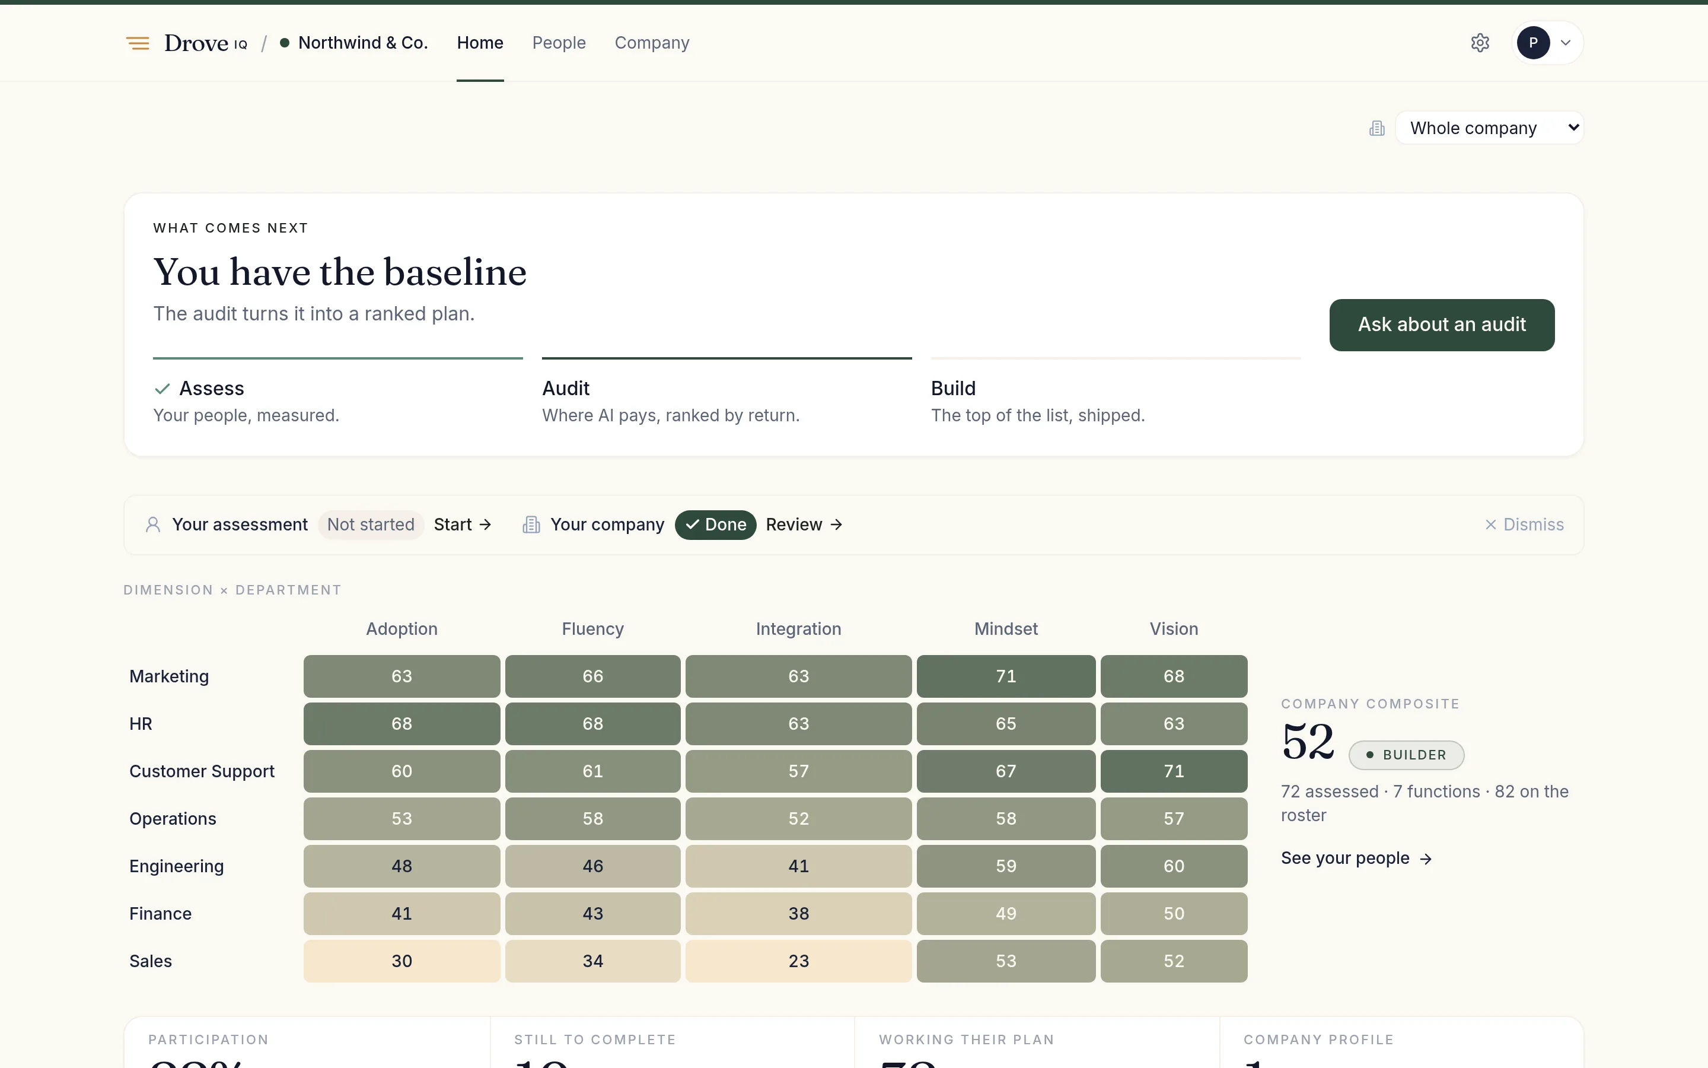Click the HR row label
This screenshot has height=1068, width=1708.
[x=141, y=724]
